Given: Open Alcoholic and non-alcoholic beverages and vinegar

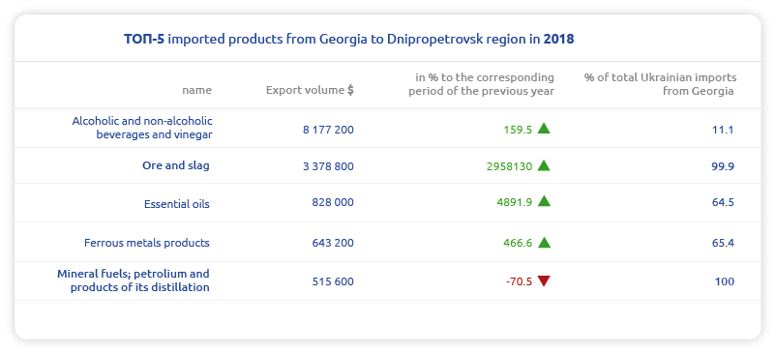Looking at the screenshot, I should click(x=142, y=128).
